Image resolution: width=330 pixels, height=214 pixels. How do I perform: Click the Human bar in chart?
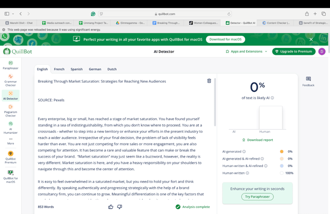pos(271,118)
